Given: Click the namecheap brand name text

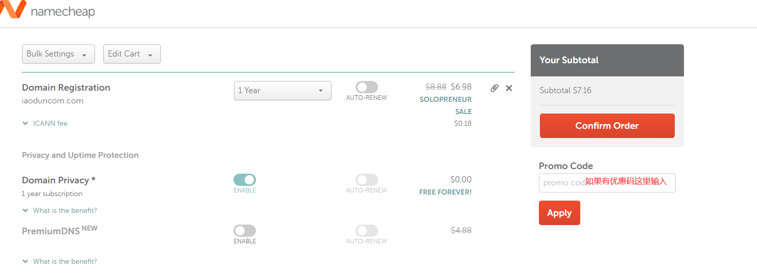Looking at the screenshot, I should [x=63, y=11].
